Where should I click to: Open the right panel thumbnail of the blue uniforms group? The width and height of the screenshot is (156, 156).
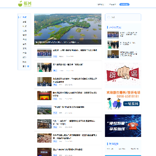tap(113, 35)
